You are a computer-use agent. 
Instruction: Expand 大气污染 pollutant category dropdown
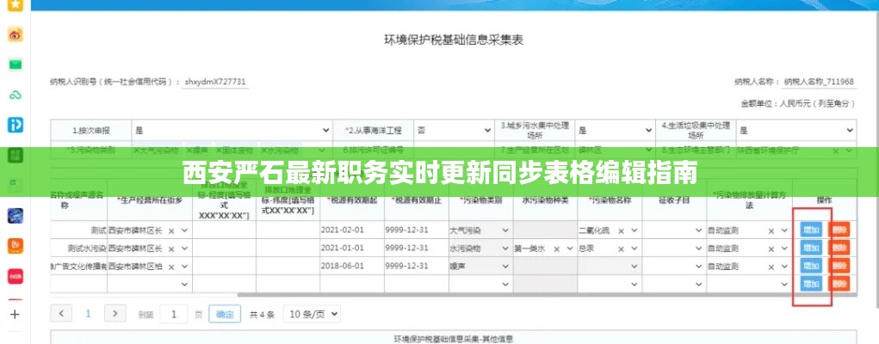[504, 230]
